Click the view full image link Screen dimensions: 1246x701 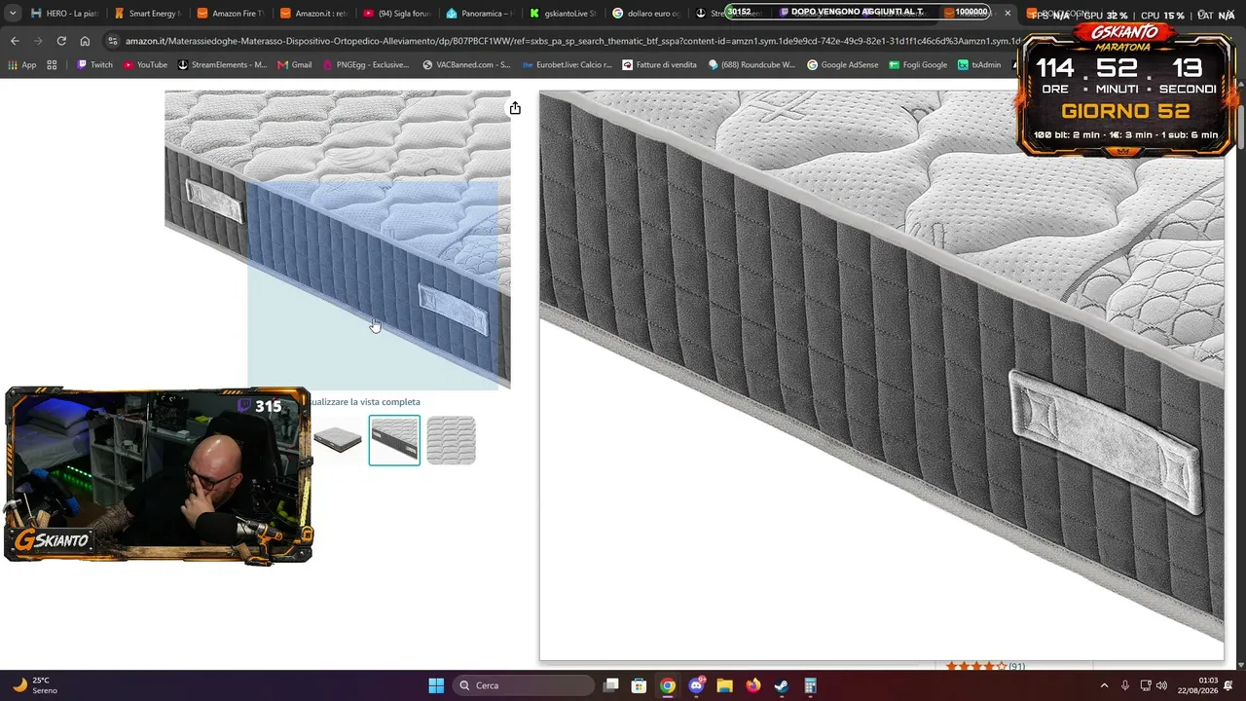pyautogui.click(x=366, y=401)
